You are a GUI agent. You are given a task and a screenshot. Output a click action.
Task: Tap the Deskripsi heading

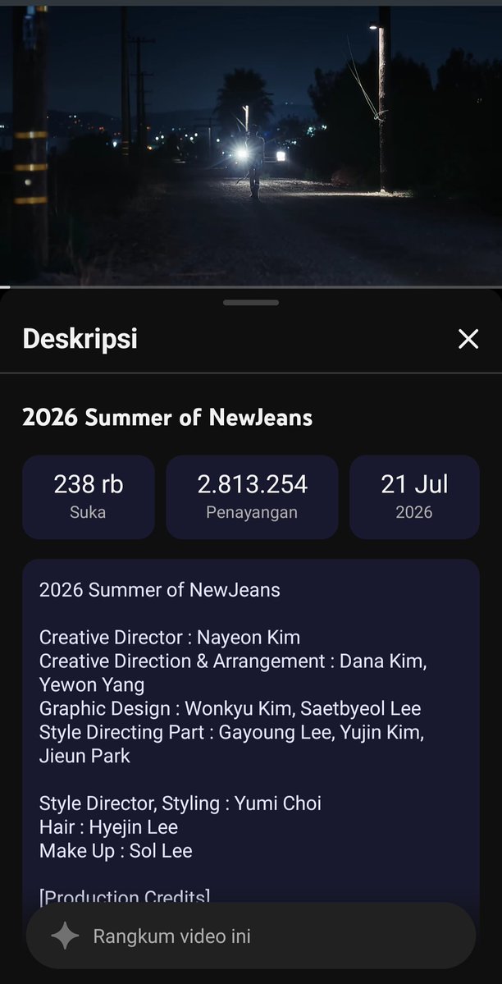[80, 339]
